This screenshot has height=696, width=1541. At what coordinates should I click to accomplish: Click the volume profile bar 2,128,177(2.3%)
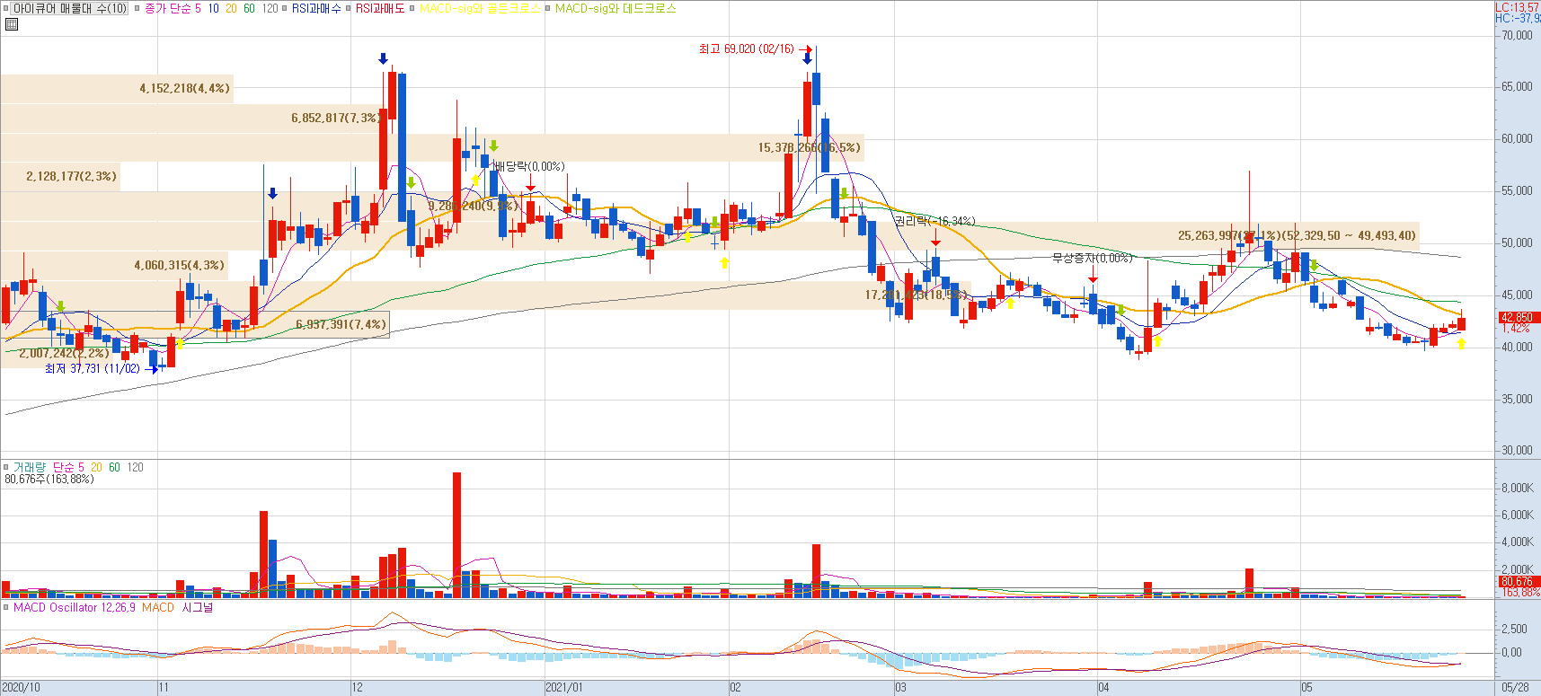pyautogui.click(x=60, y=176)
